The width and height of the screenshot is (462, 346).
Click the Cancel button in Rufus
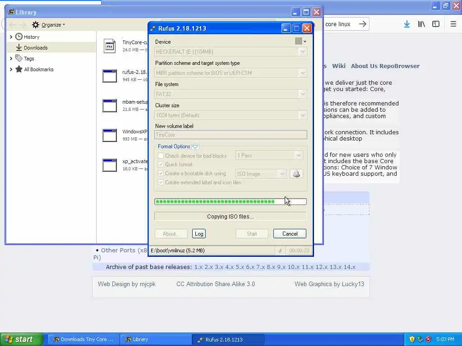click(x=290, y=234)
